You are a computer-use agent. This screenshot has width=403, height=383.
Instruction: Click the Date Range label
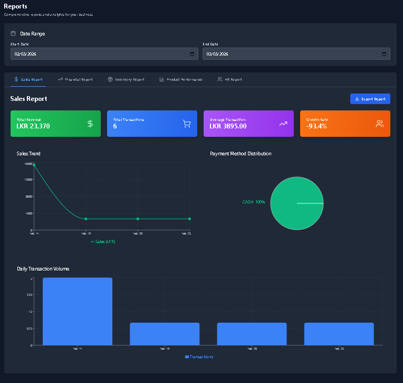tap(33, 34)
